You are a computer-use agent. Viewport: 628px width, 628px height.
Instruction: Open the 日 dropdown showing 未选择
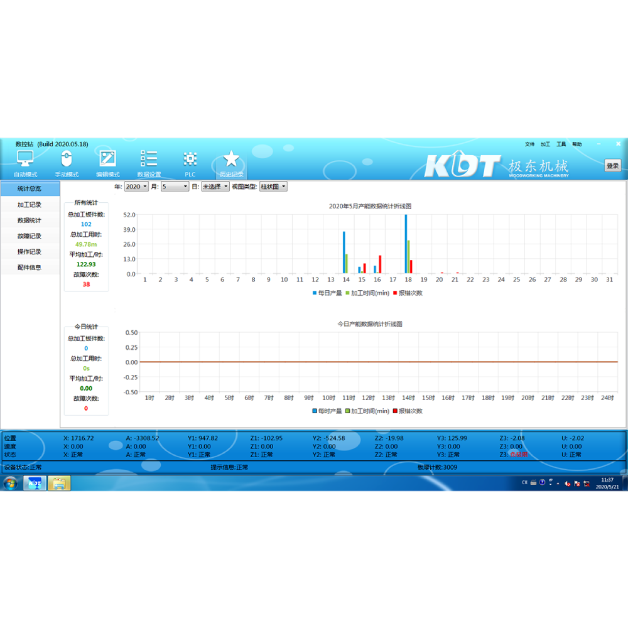click(x=215, y=187)
